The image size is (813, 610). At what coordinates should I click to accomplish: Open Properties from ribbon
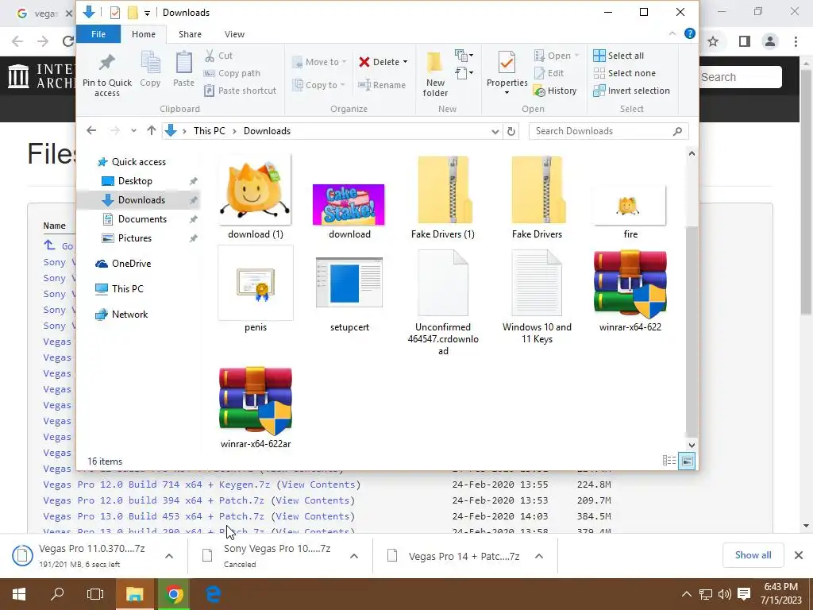(507, 72)
